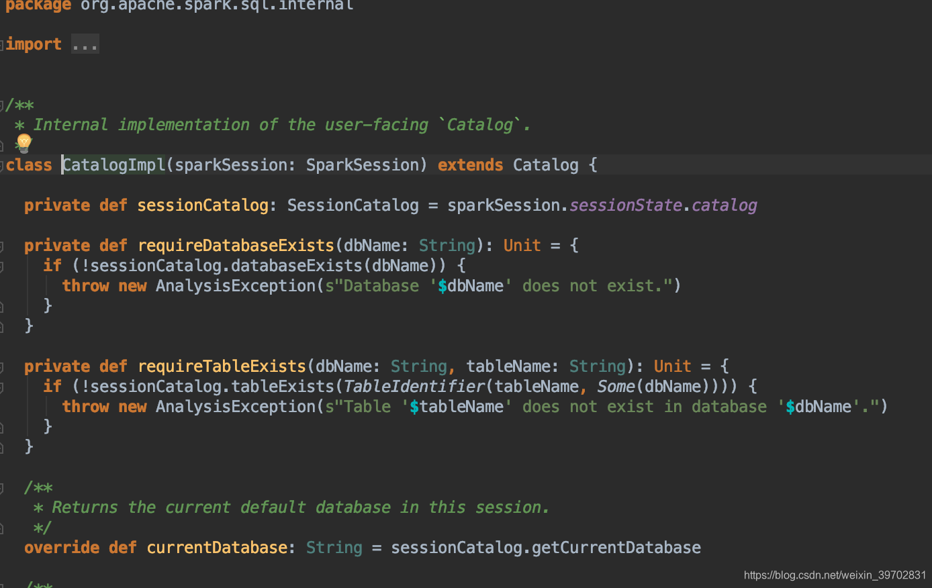
Task: Click 'Internal implementation of the user-facing' comment
Action: click(231, 125)
